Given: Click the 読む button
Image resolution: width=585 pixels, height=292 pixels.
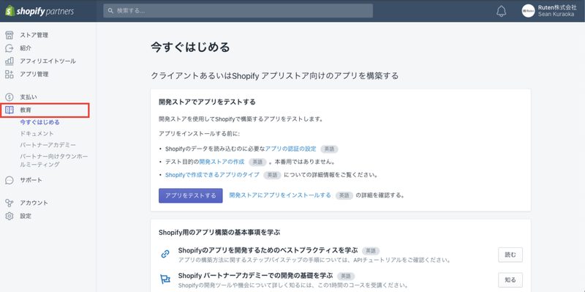Looking at the screenshot, I should pyautogui.click(x=510, y=255).
